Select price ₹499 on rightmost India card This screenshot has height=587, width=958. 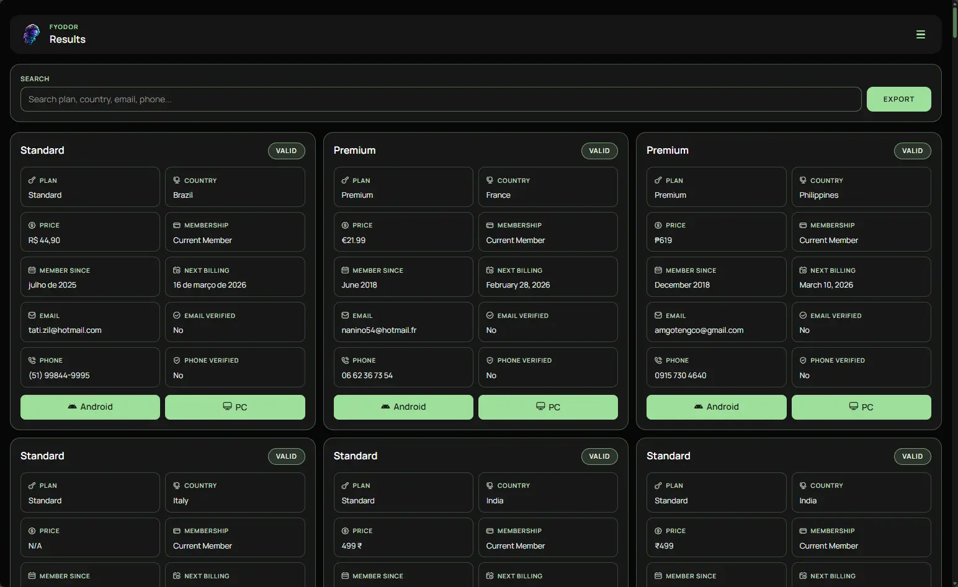tap(664, 546)
